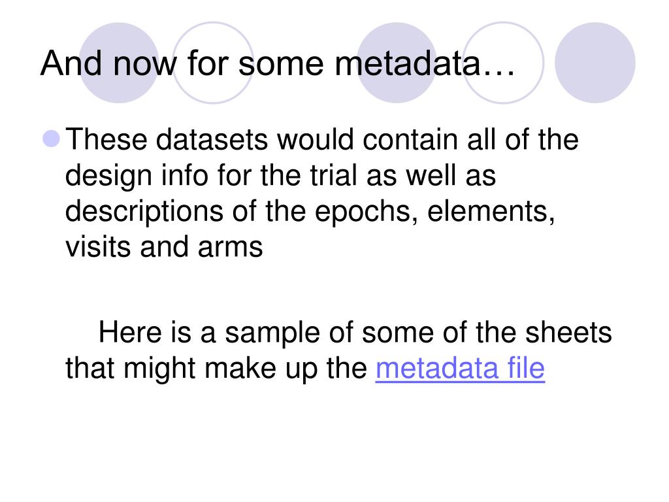Select the slide title 'And now for some metadata…'
Image resolution: width=669 pixels, height=502 pixels.
pyautogui.click(x=277, y=63)
